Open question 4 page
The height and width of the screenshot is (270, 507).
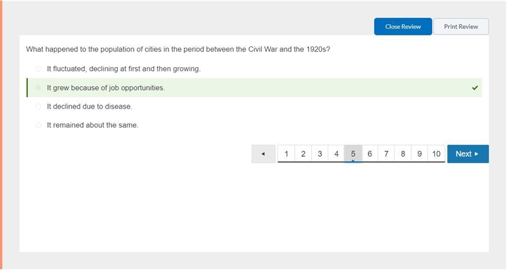tap(337, 154)
